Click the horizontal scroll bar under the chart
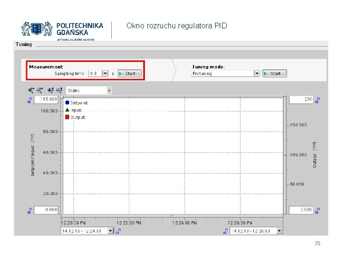Viewport: 341px width, 255px height. coord(172,216)
